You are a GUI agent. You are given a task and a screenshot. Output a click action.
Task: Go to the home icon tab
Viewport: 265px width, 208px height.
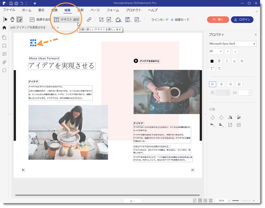click(x=4, y=28)
